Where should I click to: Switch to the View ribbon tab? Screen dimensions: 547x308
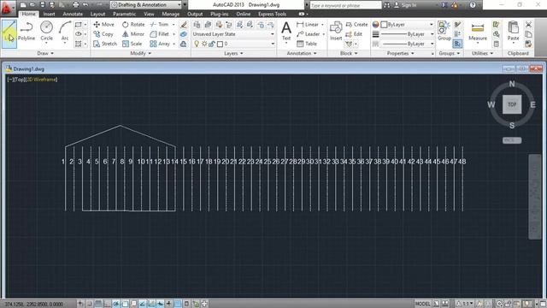click(149, 14)
